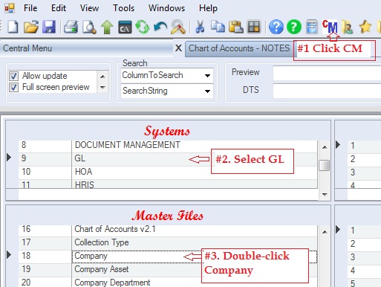Click row number 19 cell in Master Files

coord(45,270)
